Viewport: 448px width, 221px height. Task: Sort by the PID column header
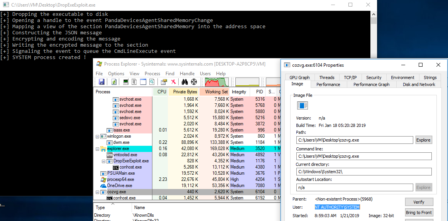(x=258, y=92)
